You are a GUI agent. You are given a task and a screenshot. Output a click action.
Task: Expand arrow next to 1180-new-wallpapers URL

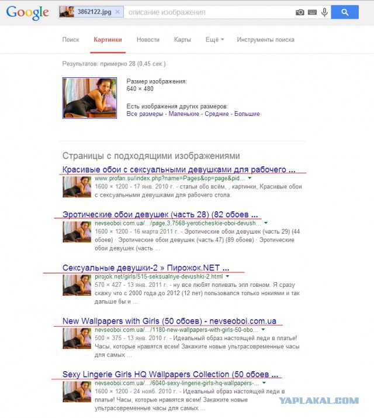click(x=263, y=330)
